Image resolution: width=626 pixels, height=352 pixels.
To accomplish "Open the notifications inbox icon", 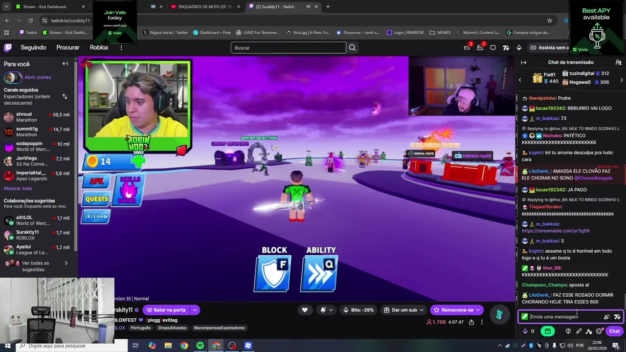I will (480, 47).
